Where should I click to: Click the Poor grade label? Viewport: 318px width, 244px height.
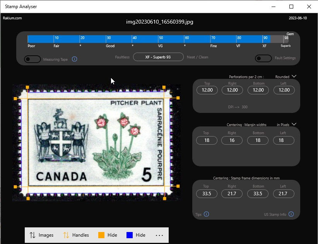tap(31, 46)
